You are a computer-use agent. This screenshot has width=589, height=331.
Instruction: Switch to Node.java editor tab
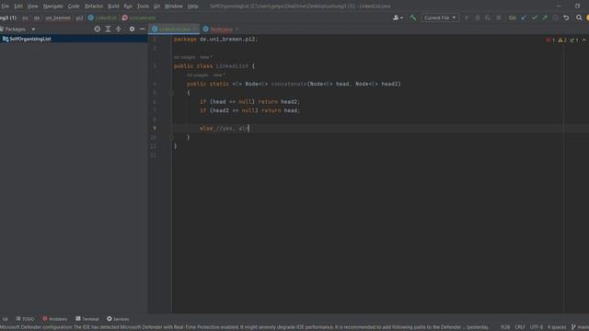[218, 29]
